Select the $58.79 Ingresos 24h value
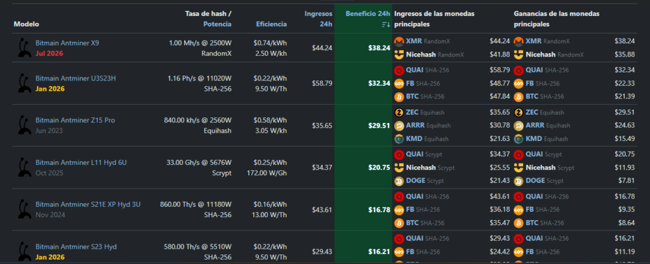The height and width of the screenshot is (264, 650). pyautogui.click(x=322, y=83)
